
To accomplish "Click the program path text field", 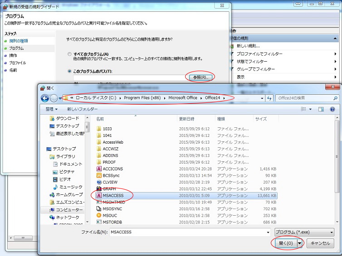I will (x=130, y=77).
